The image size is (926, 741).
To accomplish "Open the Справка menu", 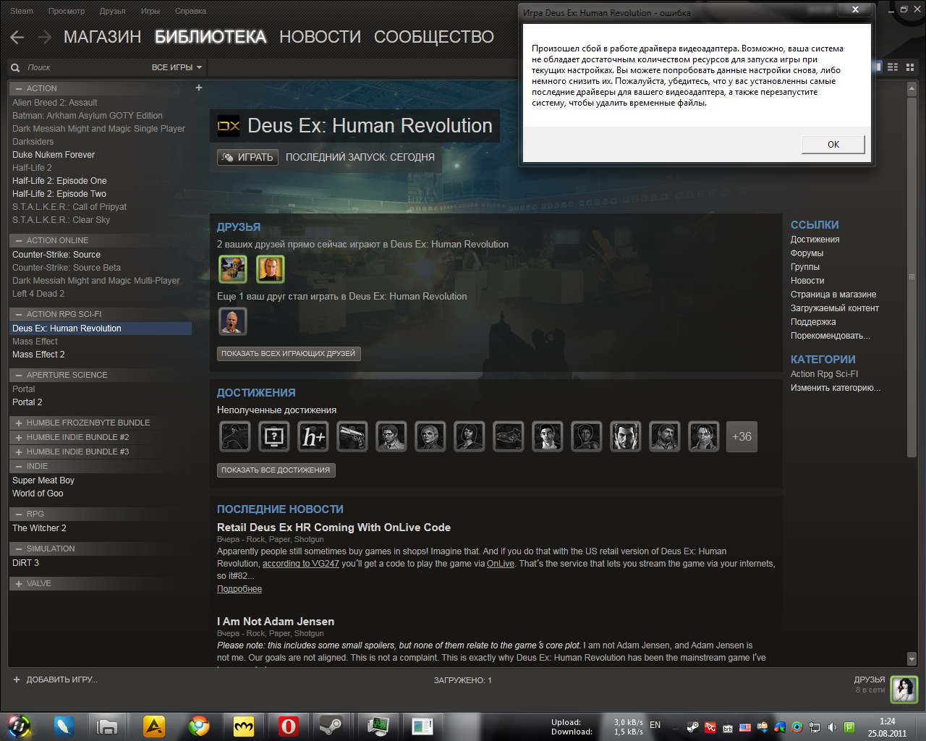I will pos(190,11).
